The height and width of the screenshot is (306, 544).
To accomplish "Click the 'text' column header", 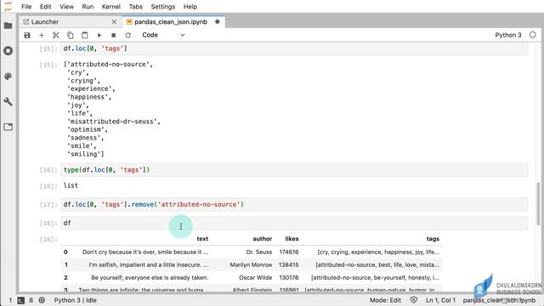I will click(x=202, y=239).
